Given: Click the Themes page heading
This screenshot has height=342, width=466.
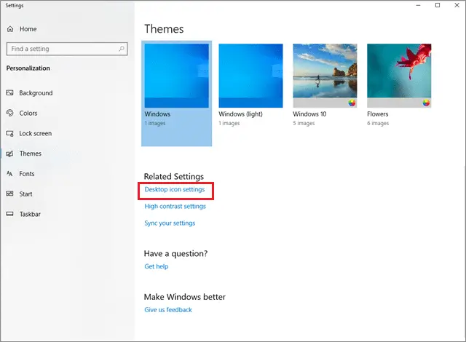Looking at the screenshot, I should tap(164, 29).
